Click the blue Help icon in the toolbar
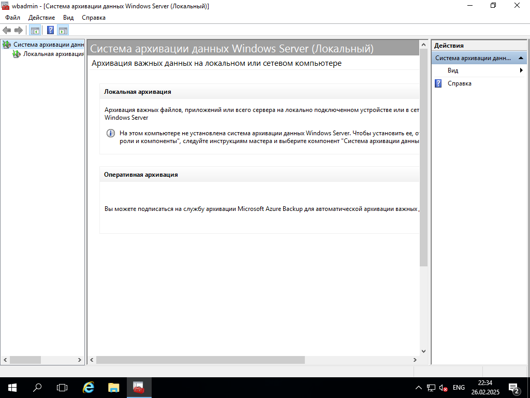Screen dimensions: 530x398 click(x=50, y=30)
